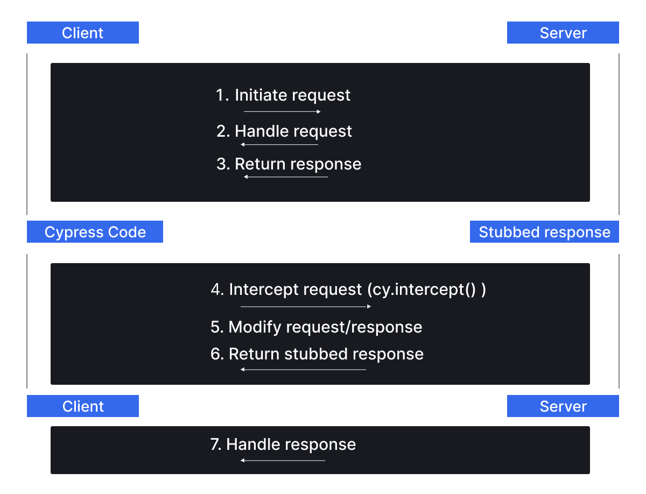Screen dimensions: 646x494
Task: Click the "(cy.intercept() )" code text
Action: point(426,290)
